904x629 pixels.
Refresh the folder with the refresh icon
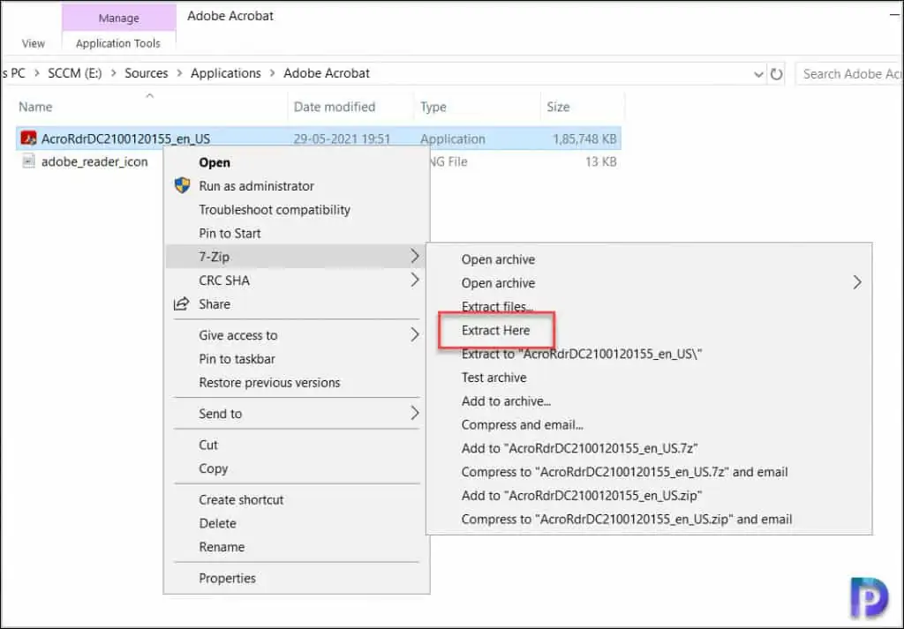777,74
